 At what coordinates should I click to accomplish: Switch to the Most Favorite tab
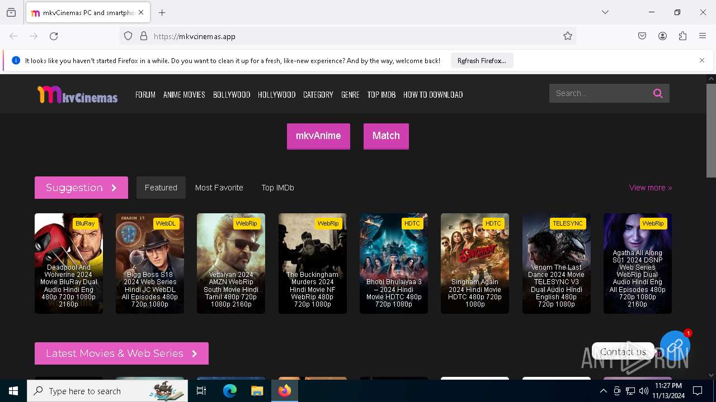pyautogui.click(x=219, y=188)
